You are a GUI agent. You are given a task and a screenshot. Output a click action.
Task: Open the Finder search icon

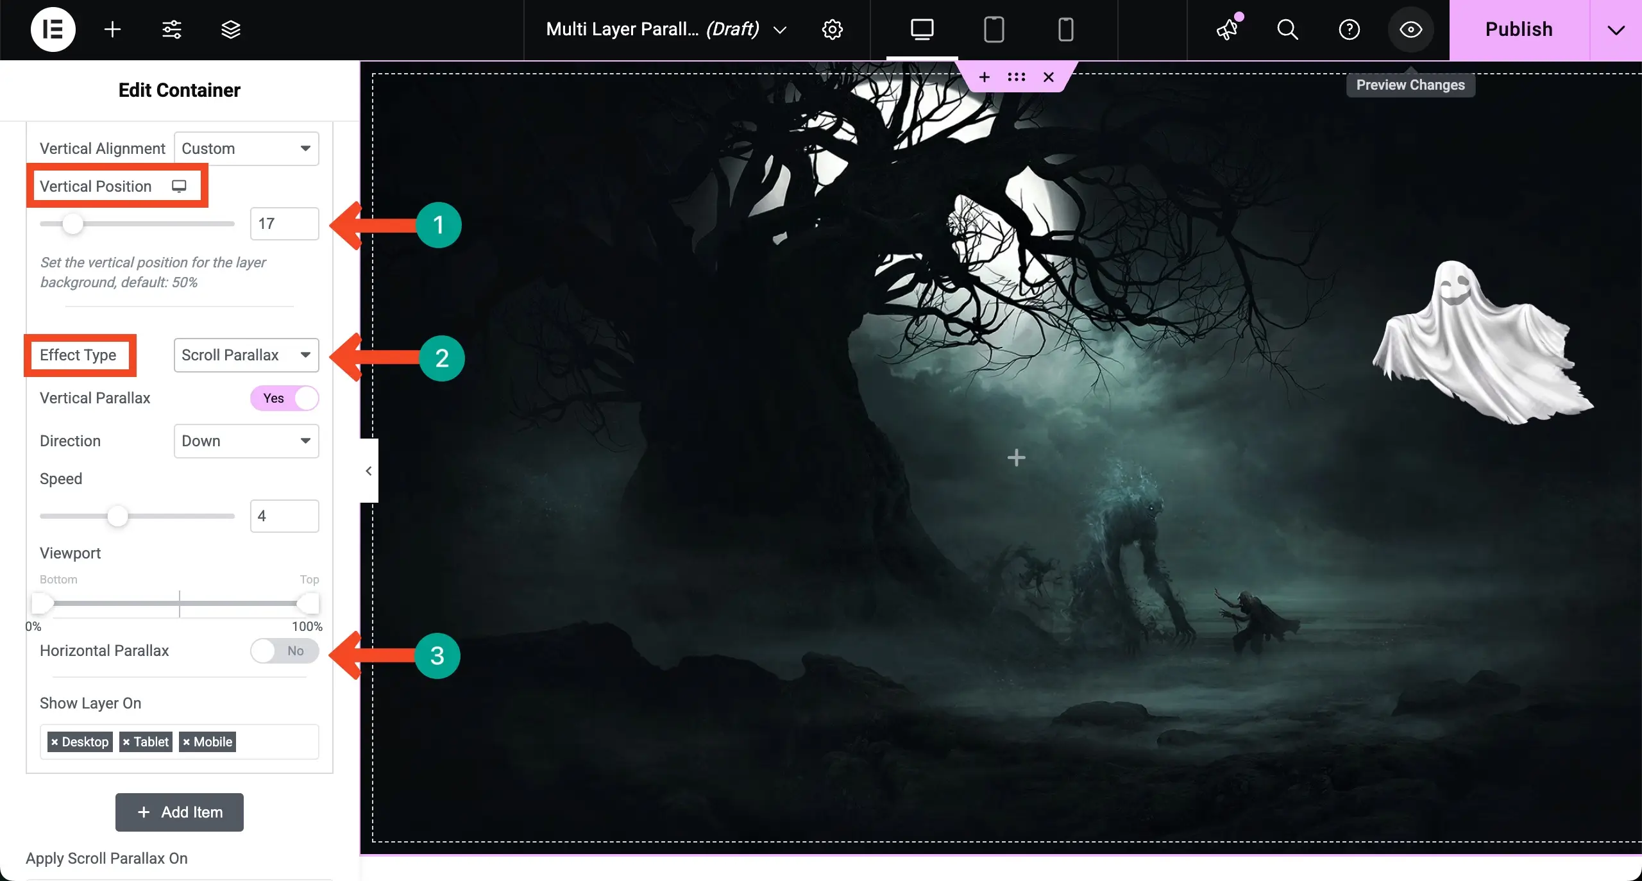click(1287, 29)
